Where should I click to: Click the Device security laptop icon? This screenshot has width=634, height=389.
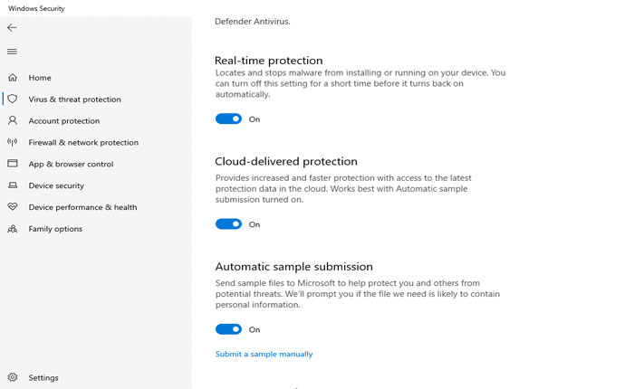pos(13,185)
